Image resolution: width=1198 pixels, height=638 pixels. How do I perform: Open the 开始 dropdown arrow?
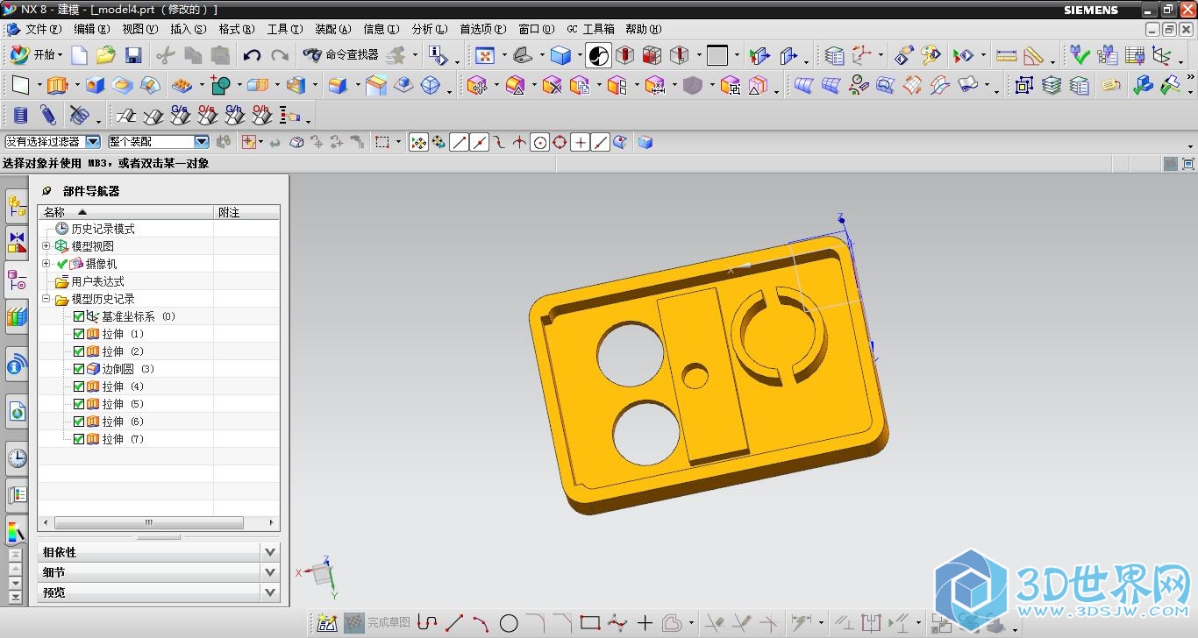[60, 56]
